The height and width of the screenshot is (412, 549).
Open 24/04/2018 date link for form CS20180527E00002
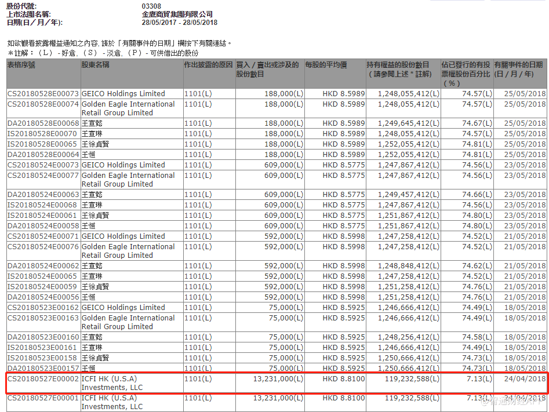click(x=525, y=379)
